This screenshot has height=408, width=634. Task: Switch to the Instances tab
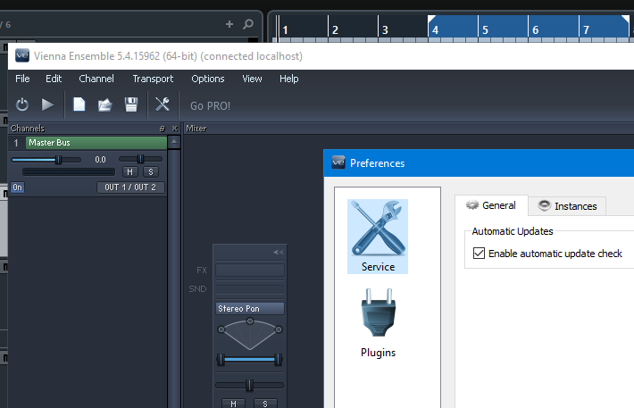tap(567, 206)
